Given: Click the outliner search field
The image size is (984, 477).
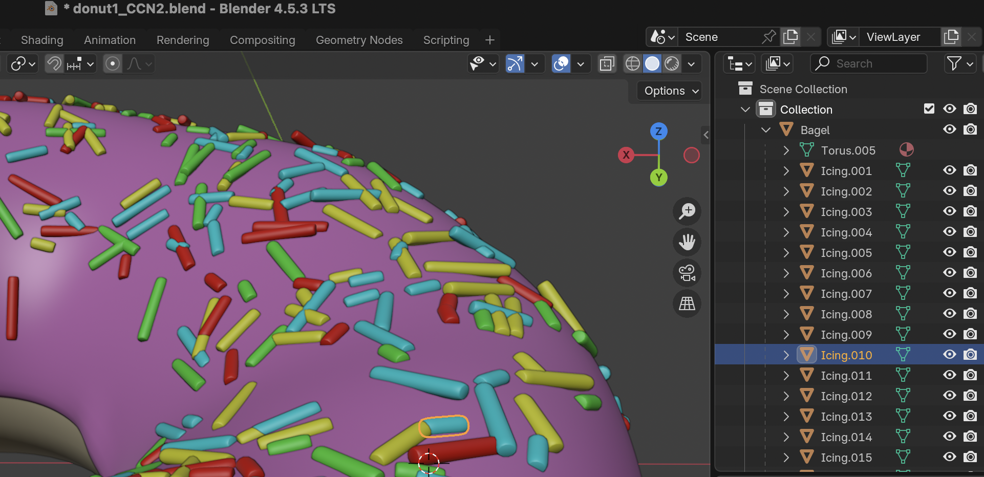Looking at the screenshot, I should tap(869, 63).
